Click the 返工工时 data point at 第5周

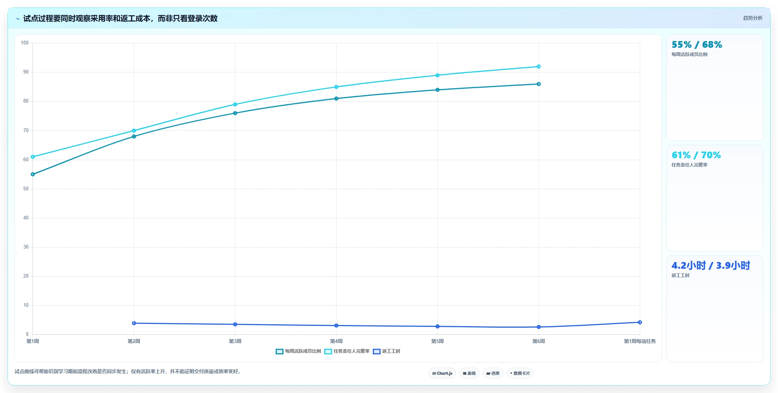437,327
